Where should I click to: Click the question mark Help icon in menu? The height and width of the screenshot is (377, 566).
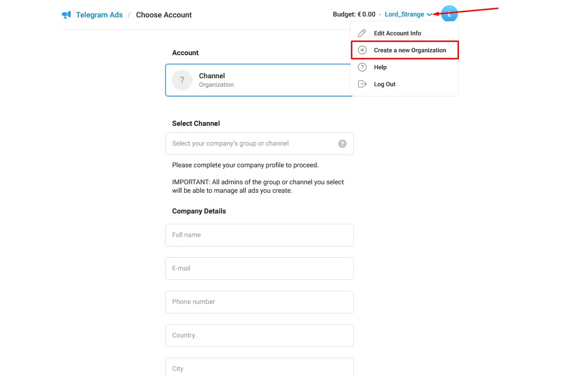pos(362,67)
